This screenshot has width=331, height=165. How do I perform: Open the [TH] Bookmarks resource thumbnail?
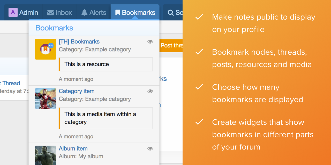(46, 49)
